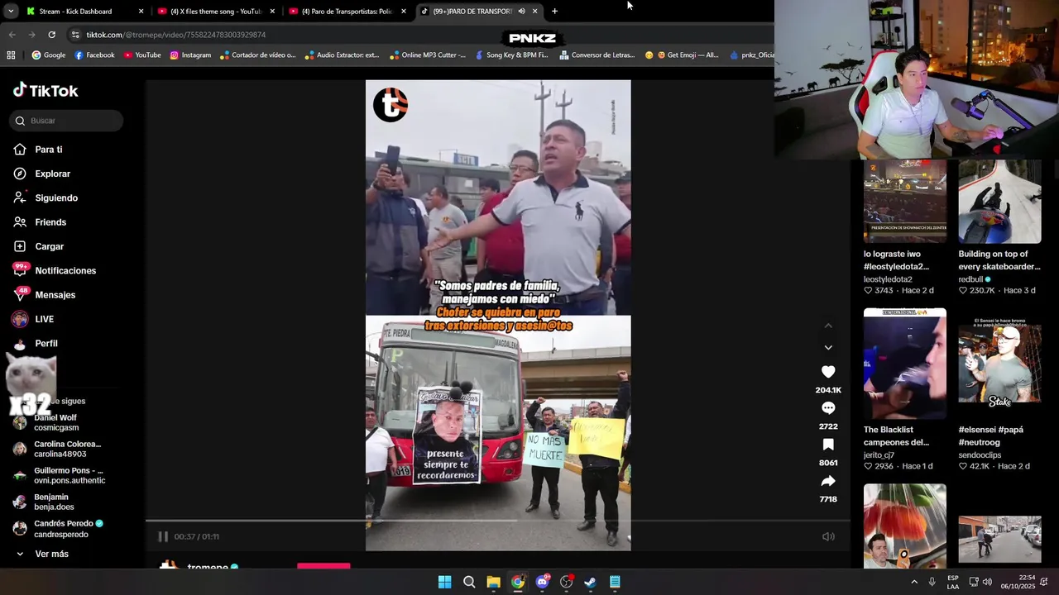The height and width of the screenshot is (595, 1059).
Task: Open The Blacklist campeones video thumbnail
Action: [905, 364]
